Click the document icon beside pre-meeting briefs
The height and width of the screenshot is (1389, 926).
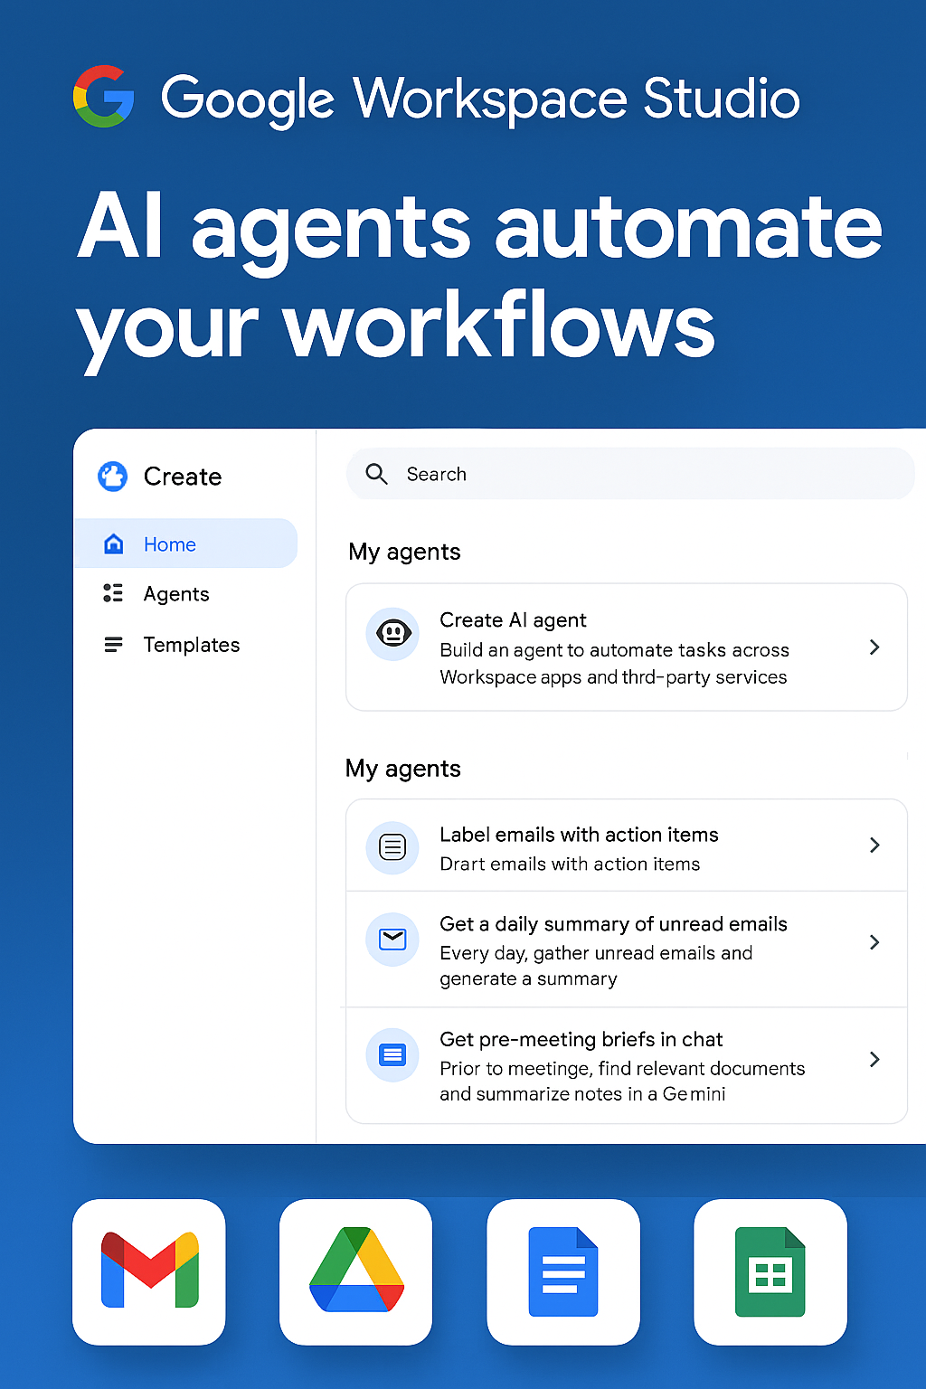click(x=392, y=1054)
